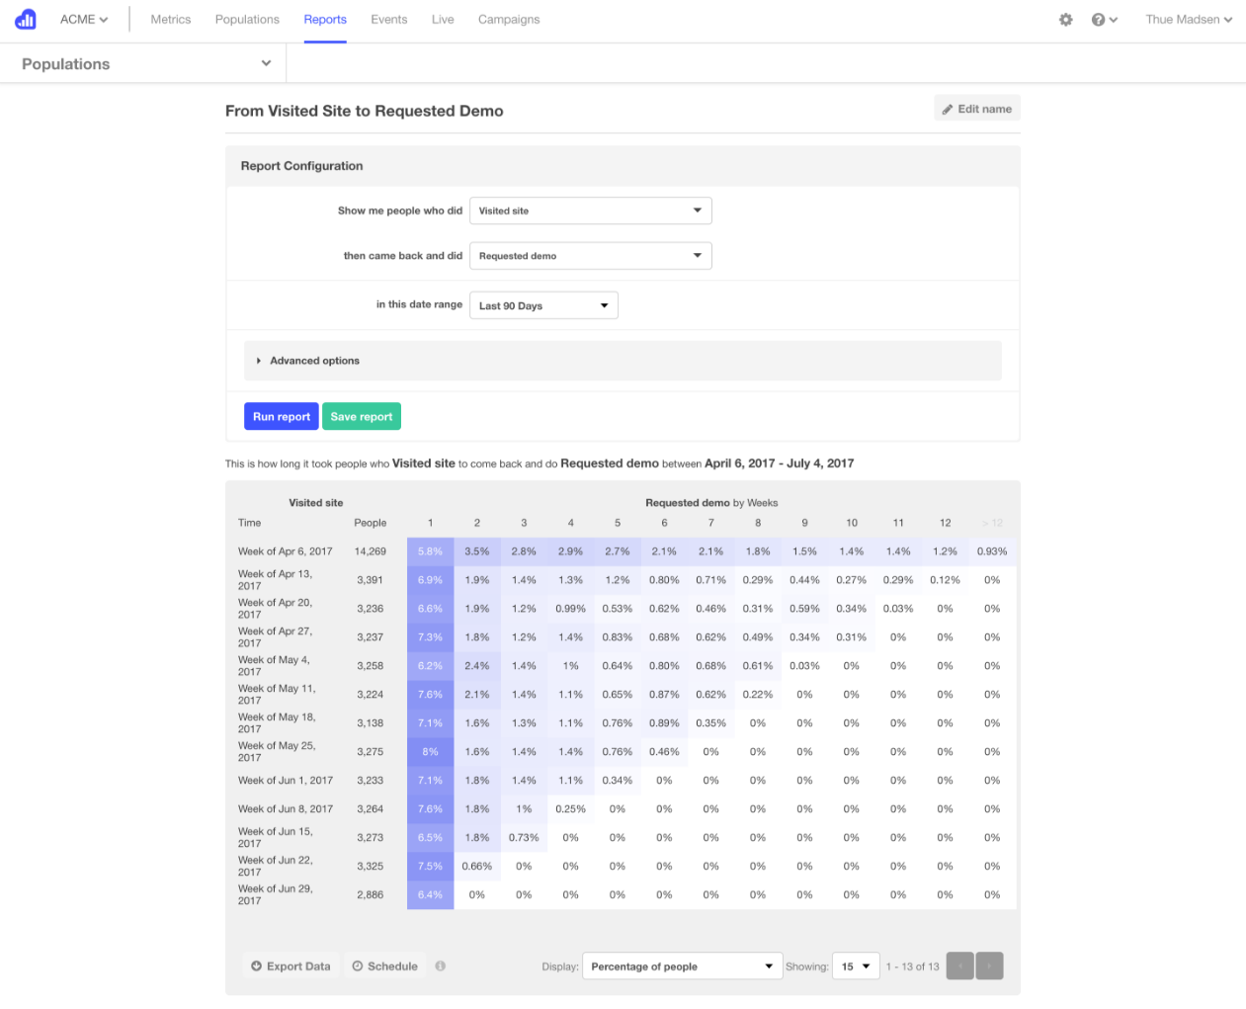Click the Run report button
Viewport: 1246px width, 1009px height.
(281, 416)
